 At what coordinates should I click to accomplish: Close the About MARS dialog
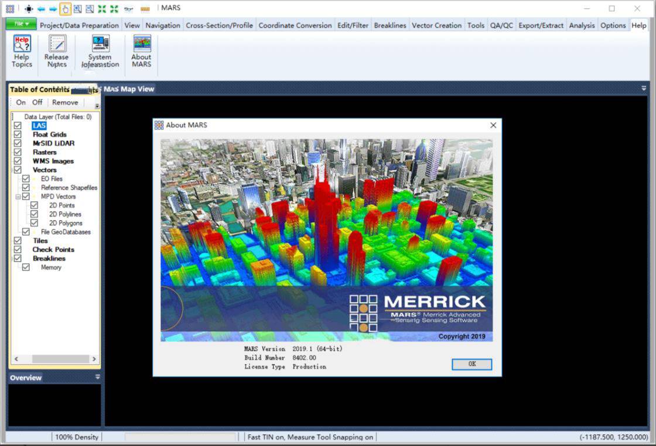(493, 125)
